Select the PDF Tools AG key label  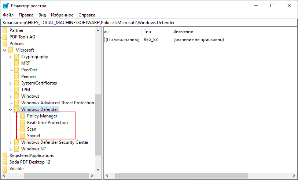(x=22, y=37)
